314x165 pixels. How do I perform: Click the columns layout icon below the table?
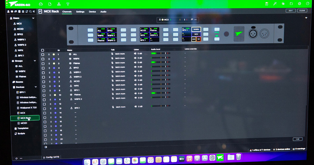pos(46,147)
